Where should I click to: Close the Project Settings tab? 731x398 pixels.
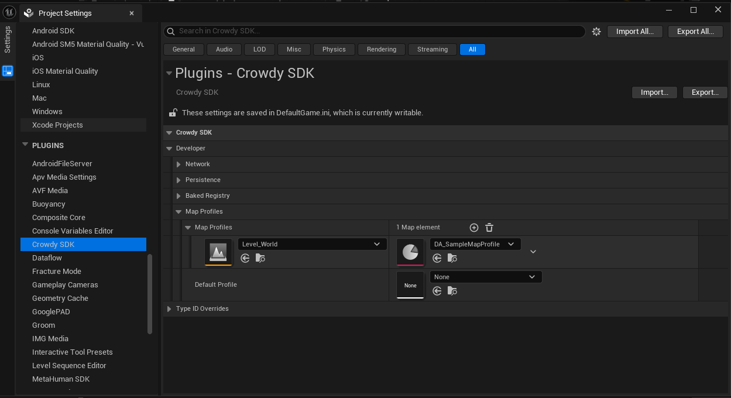(x=132, y=13)
